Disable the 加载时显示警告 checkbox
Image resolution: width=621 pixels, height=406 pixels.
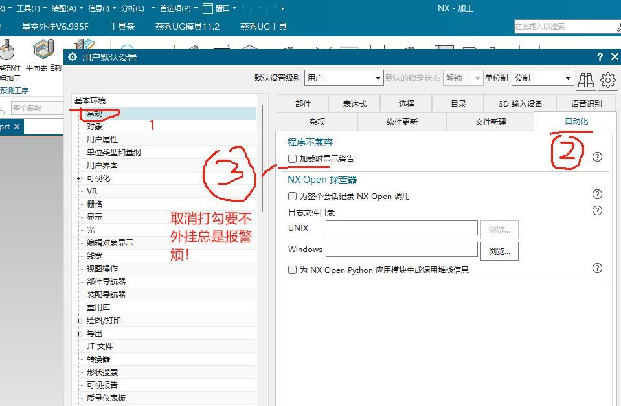[x=291, y=158]
